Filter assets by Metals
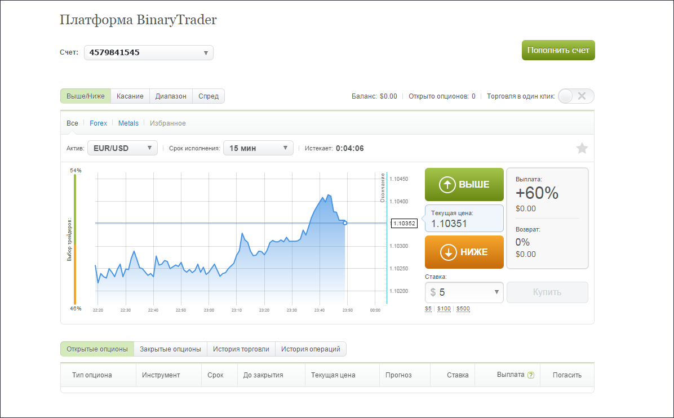The width and height of the screenshot is (674, 418). click(128, 123)
